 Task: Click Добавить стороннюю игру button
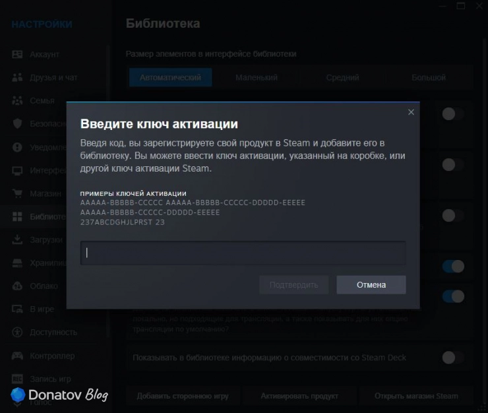tap(183, 396)
